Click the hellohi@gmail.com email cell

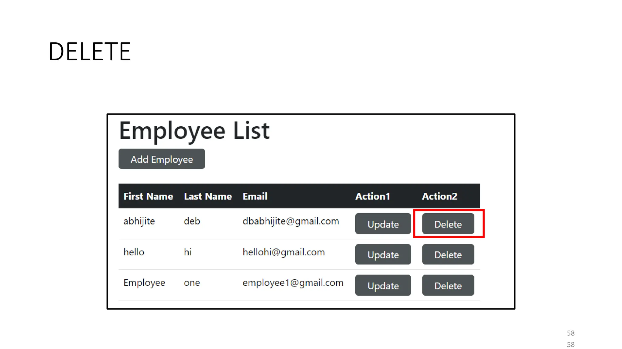[284, 252]
